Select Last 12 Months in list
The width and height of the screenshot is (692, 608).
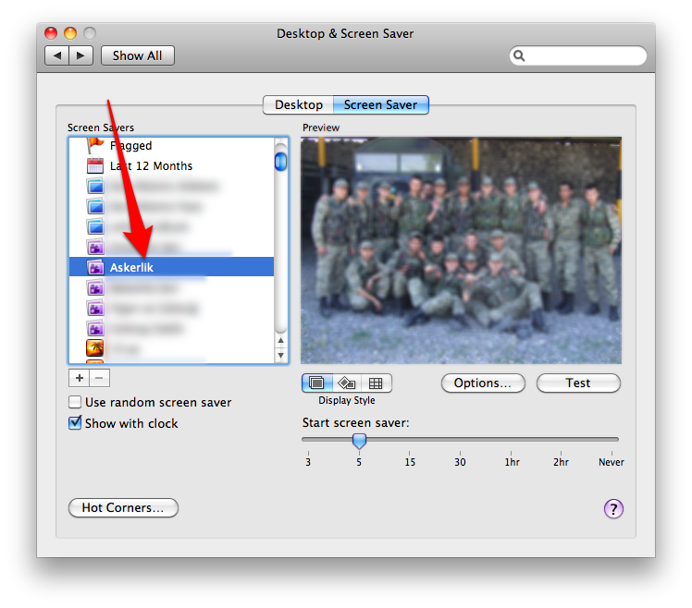pyautogui.click(x=151, y=166)
